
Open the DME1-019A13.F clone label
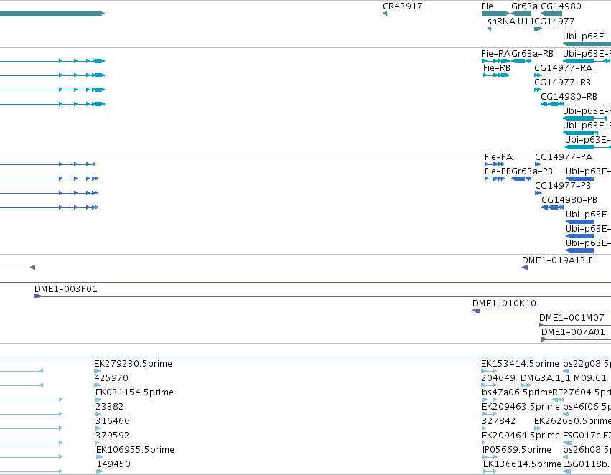tap(557, 260)
